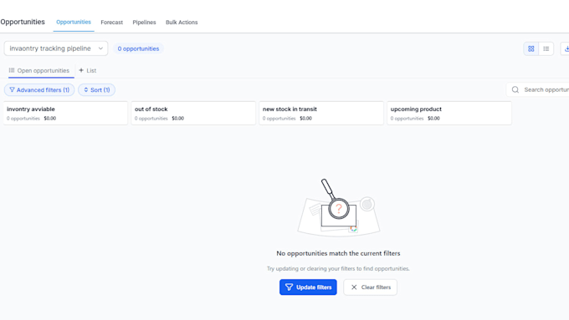569x320 pixels.
Task: Click the Update filters button
Action: pyautogui.click(x=308, y=287)
